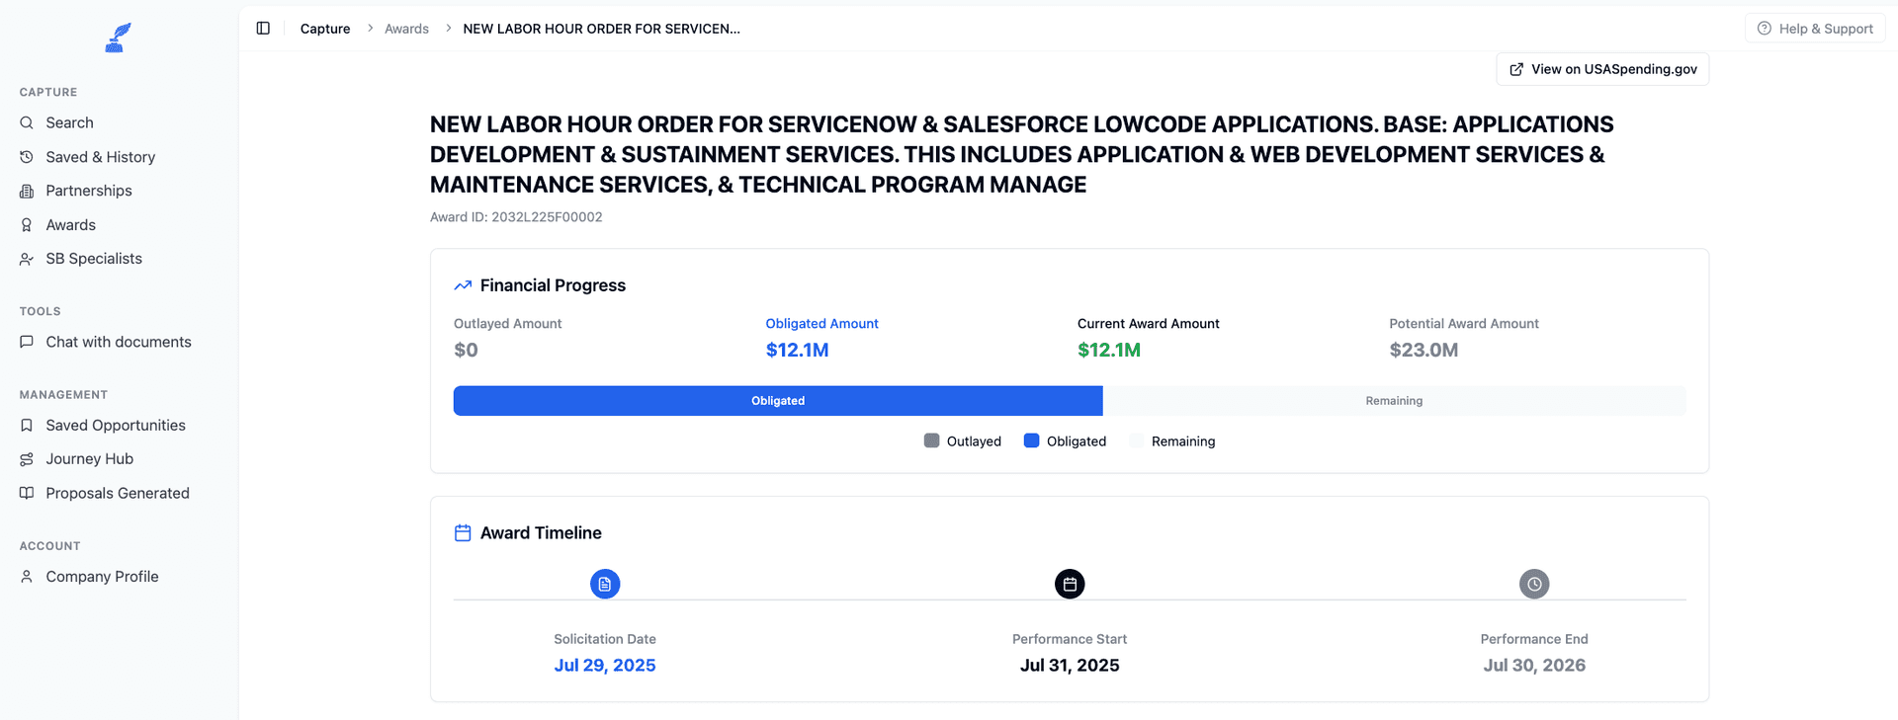
Task: Click the blue Obligated progress bar segment
Action: (778, 401)
